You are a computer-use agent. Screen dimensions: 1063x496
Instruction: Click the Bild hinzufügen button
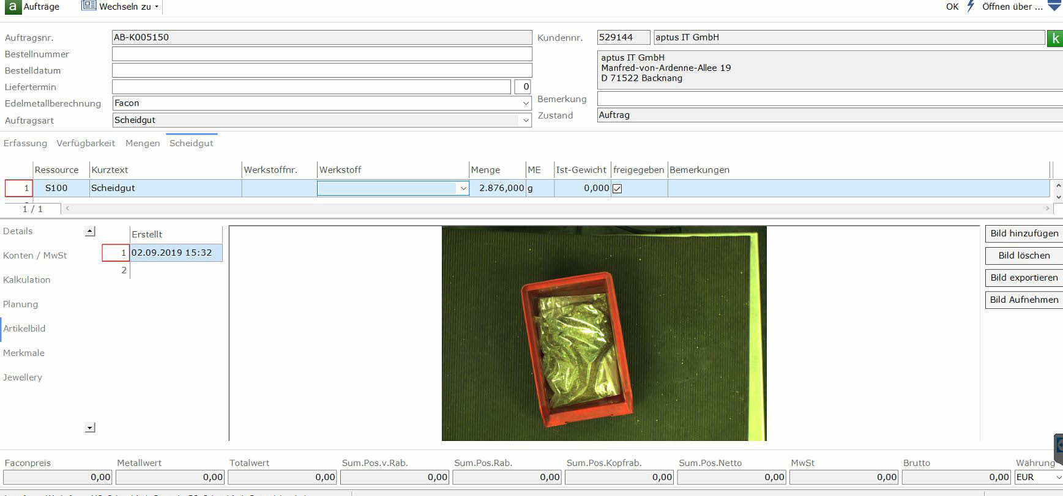1024,234
